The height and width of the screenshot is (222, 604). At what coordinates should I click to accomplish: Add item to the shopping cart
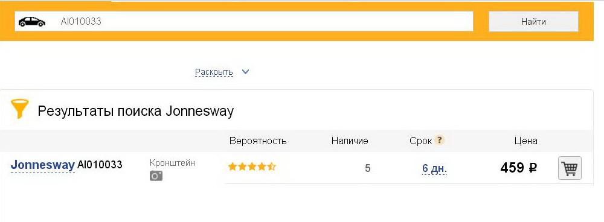(x=570, y=168)
